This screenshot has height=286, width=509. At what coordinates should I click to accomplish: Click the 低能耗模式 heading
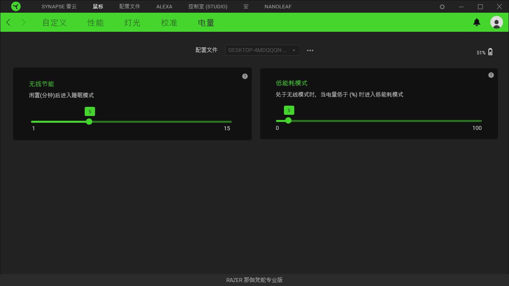pyautogui.click(x=291, y=83)
